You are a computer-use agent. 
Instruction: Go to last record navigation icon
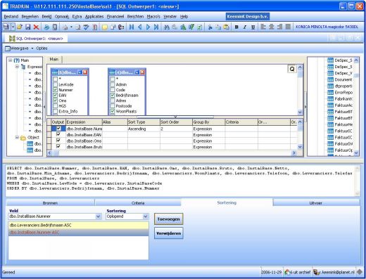[x=156, y=27]
